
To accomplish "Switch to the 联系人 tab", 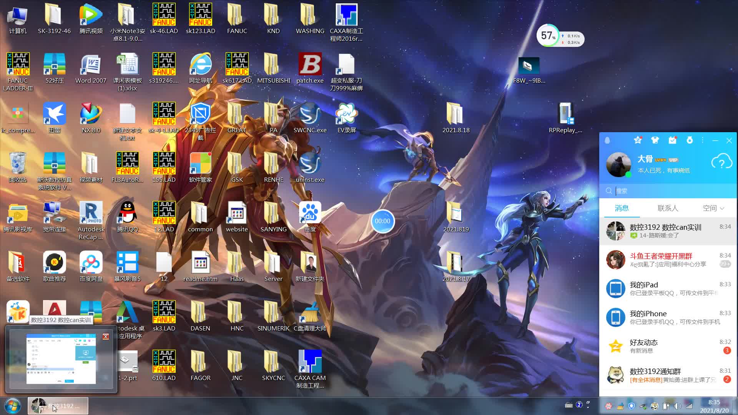I will coord(668,208).
